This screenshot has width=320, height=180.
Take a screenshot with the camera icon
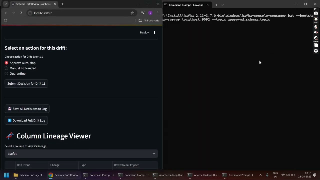(316, 13)
